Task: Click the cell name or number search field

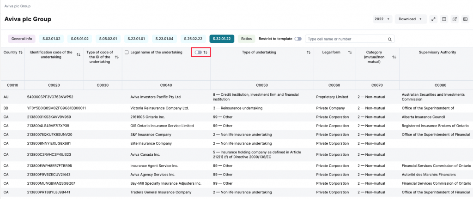Action: pyautogui.click(x=346, y=39)
